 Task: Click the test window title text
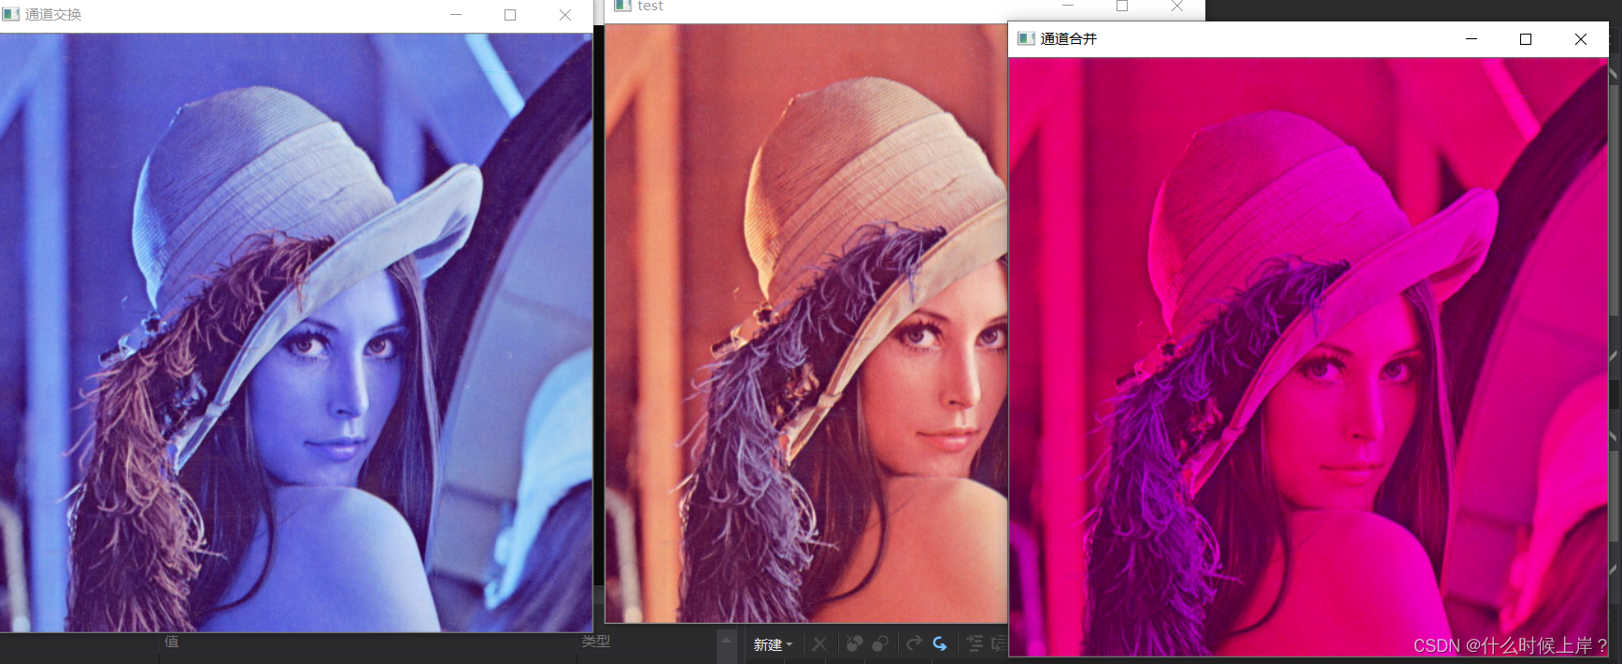click(650, 6)
